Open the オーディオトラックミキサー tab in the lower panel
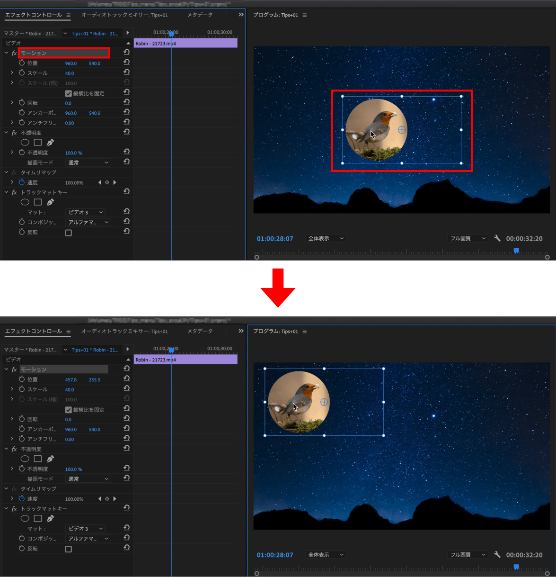The width and height of the screenshot is (556, 577). click(x=124, y=331)
